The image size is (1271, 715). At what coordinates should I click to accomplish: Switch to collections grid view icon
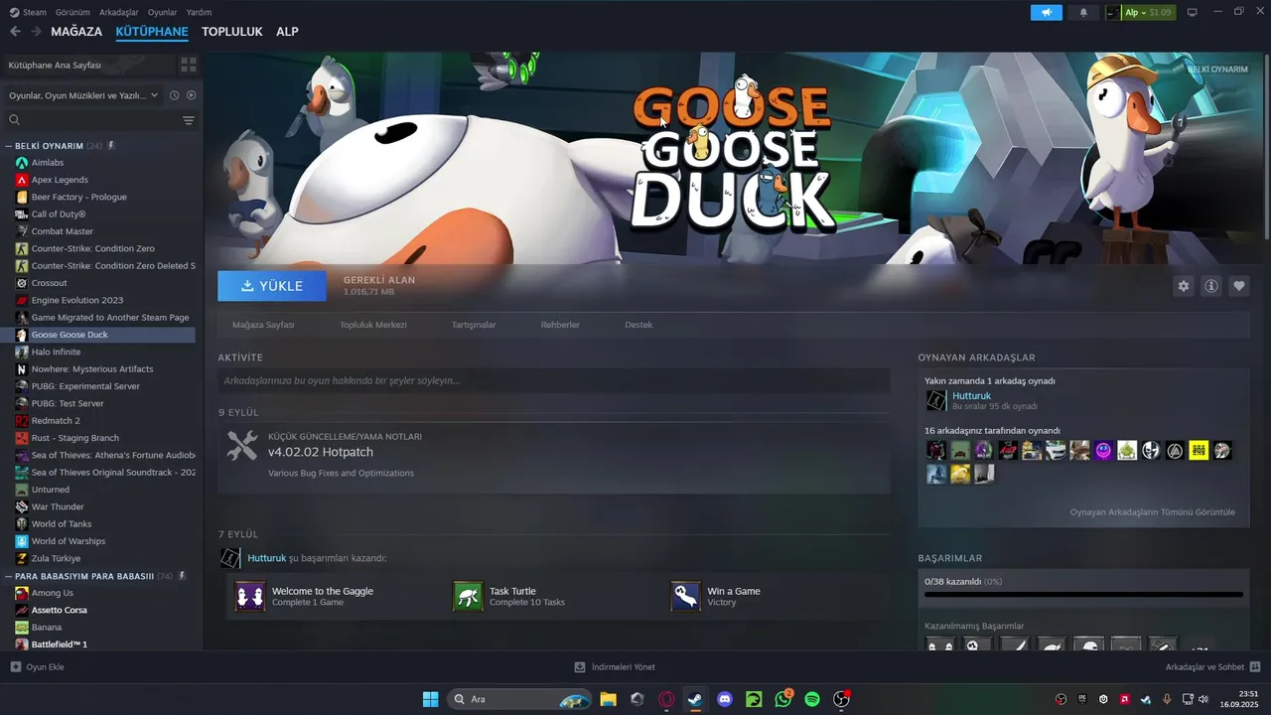(188, 65)
